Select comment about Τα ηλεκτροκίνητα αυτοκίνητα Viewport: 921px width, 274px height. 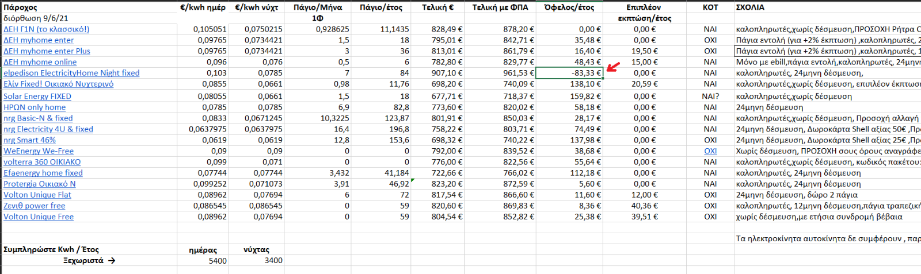coord(828,238)
